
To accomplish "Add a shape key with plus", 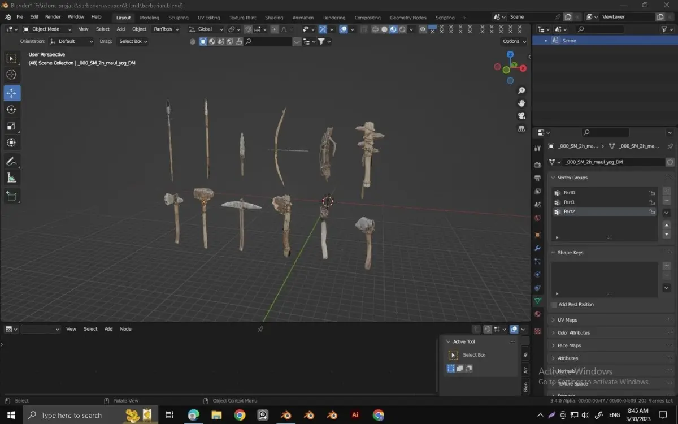I will (x=666, y=266).
